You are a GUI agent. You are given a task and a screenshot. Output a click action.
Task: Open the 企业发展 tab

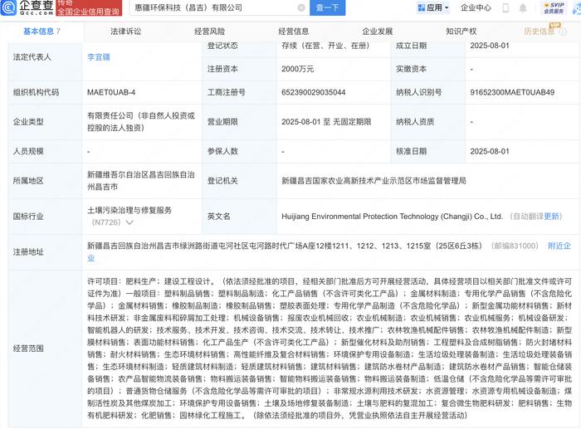[x=377, y=32]
